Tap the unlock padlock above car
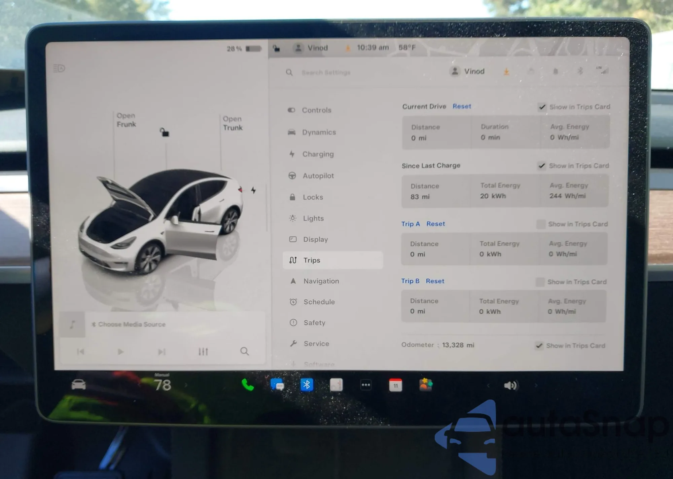 (164, 132)
